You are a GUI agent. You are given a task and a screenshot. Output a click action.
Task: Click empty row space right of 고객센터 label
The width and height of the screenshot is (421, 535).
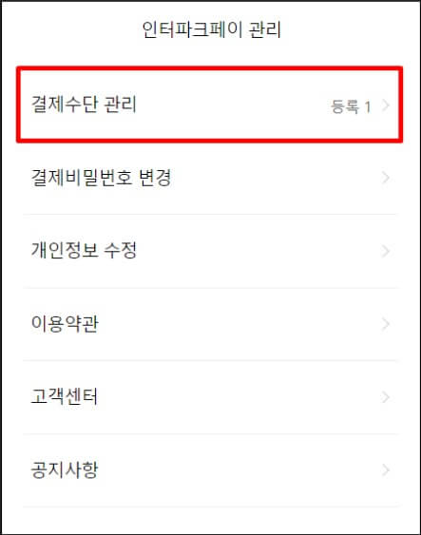pos(239,397)
